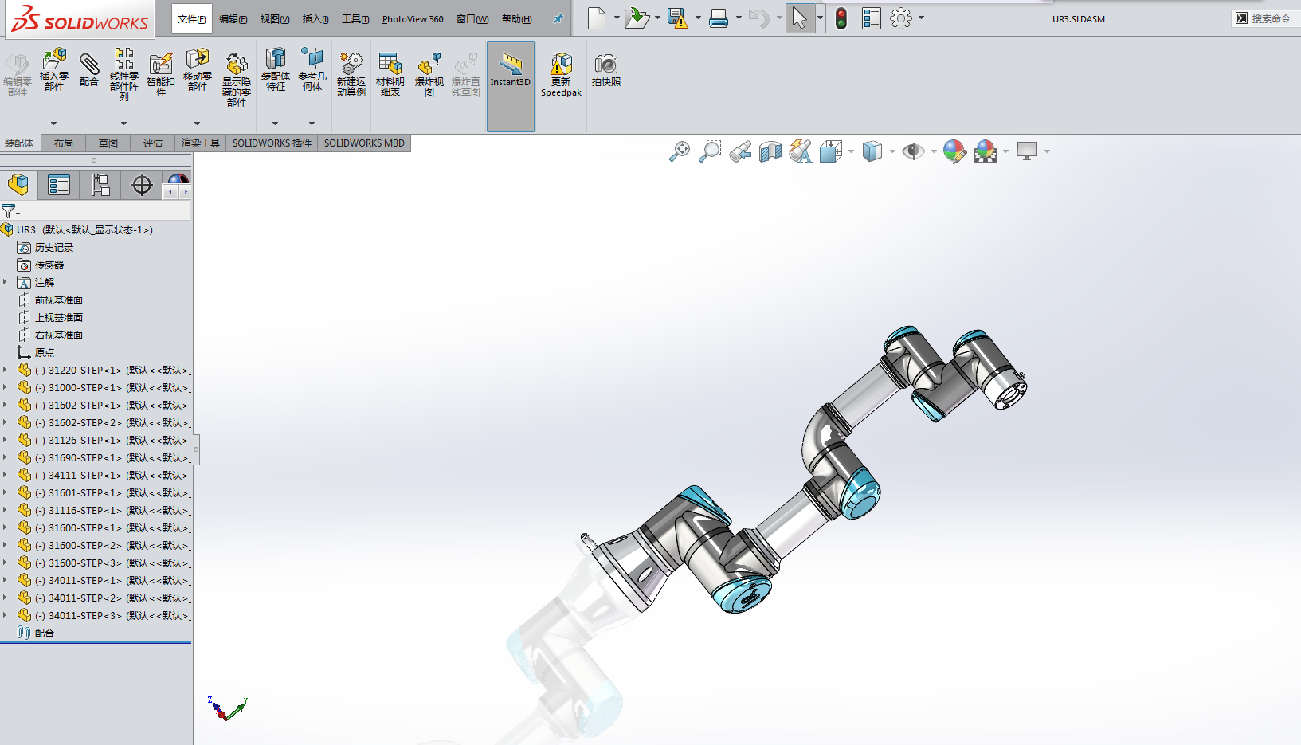This screenshot has width=1301, height=745.
Task: Switch to the 评估 (Evaluate) tab
Action: pyautogui.click(x=153, y=143)
